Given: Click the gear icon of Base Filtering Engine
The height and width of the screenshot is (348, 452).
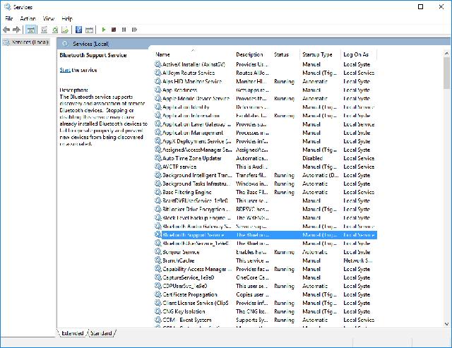Looking at the screenshot, I should point(158,192).
